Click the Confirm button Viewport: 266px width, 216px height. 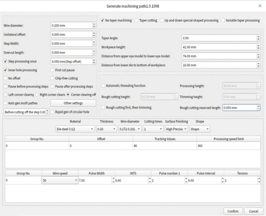(233, 211)
